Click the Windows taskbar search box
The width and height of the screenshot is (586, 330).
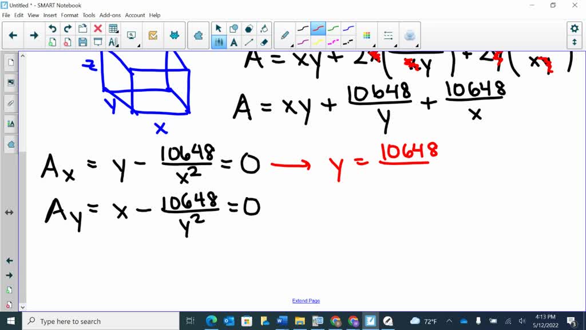(x=103, y=321)
